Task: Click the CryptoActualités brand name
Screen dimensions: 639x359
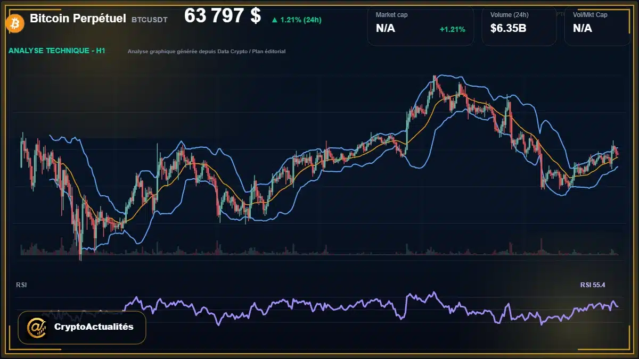Action: [94, 327]
